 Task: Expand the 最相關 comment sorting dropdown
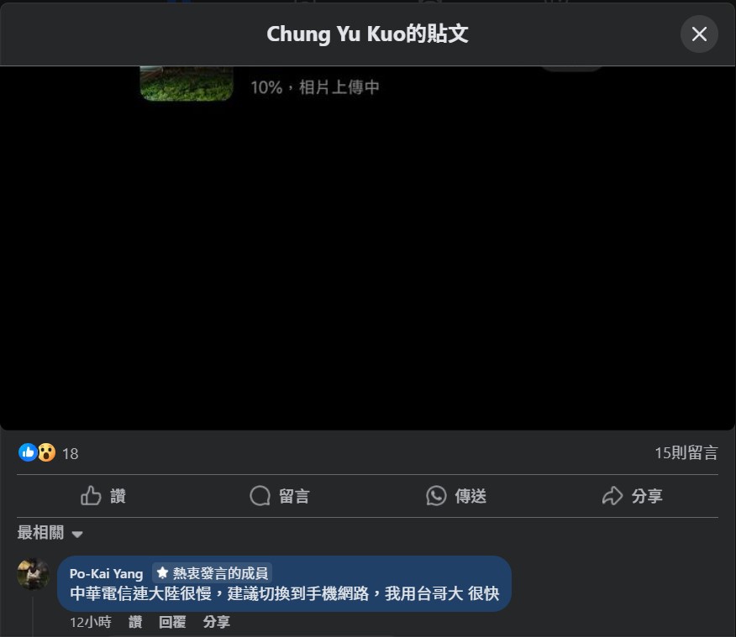tap(50, 533)
